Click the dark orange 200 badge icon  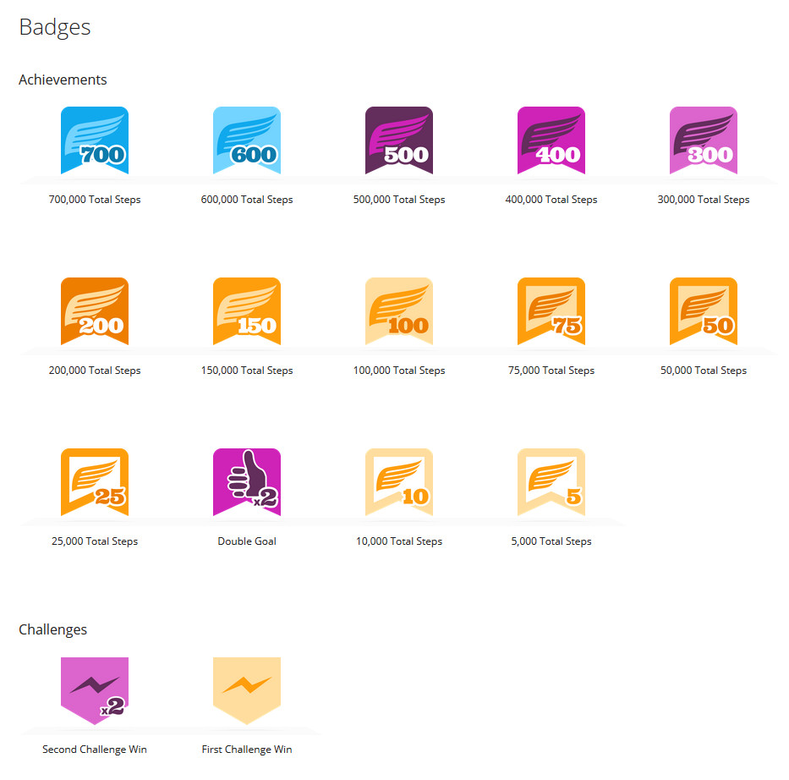point(95,311)
